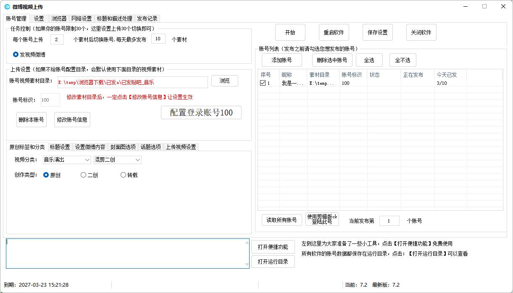The height and width of the screenshot is (293, 513).
Task: Check the checkbox for account row 1
Action: [263, 83]
